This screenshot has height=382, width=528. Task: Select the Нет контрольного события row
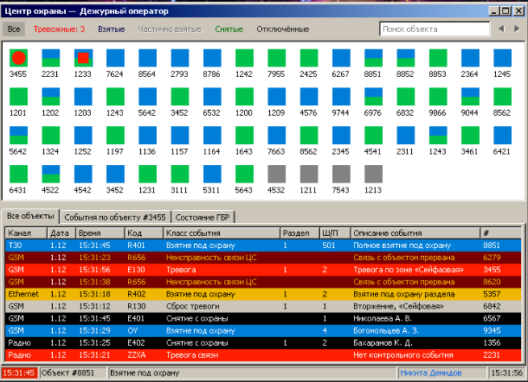[263, 355]
